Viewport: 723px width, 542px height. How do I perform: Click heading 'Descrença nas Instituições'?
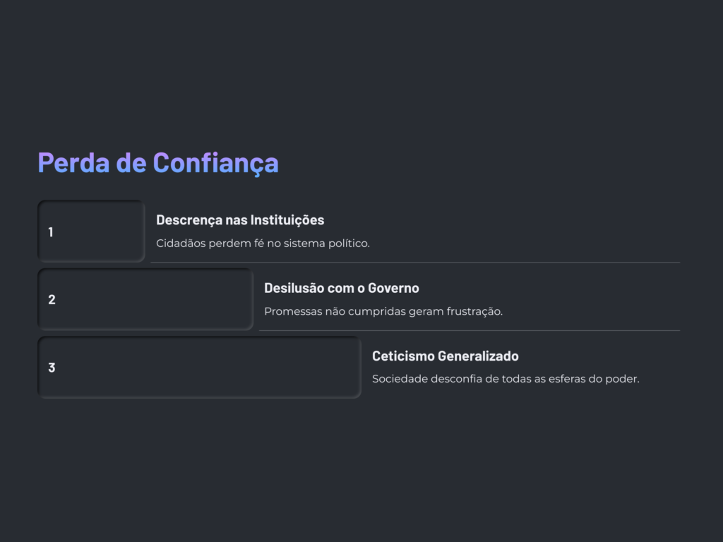click(x=240, y=220)
